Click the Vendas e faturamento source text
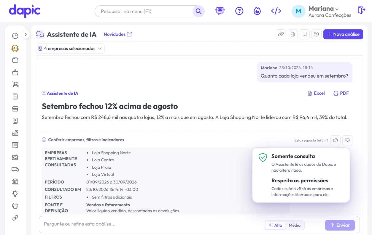The height and width of the screenshot is (235, 372). 108,205
